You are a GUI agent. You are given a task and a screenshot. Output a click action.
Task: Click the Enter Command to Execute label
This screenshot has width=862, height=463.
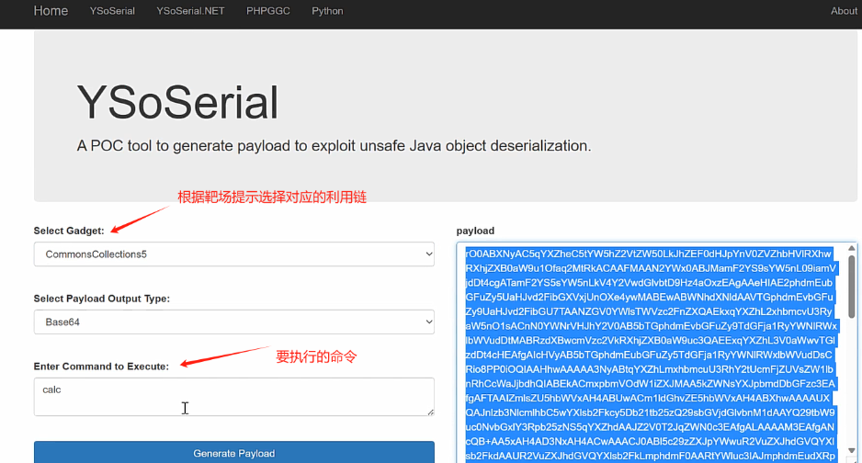tap(101, 367)
